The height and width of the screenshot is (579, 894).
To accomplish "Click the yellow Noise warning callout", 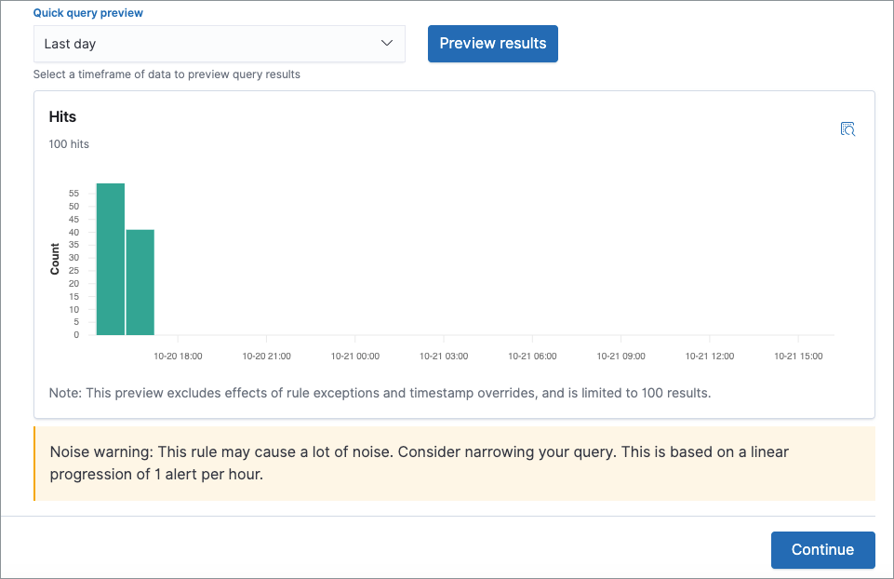I will point(454,464).
